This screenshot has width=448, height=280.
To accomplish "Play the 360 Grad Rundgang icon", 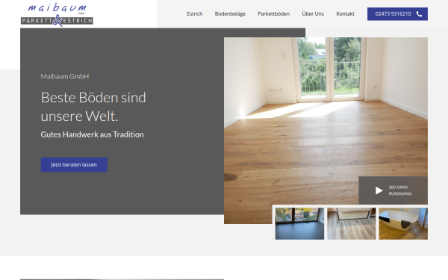I will [x=379, y=190].
